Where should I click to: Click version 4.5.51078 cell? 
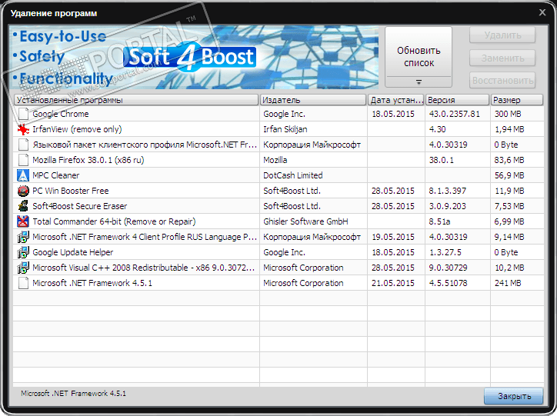pos(448,283)
